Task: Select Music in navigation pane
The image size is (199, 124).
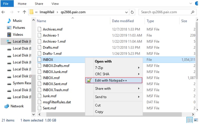Action: coord(17,21)
